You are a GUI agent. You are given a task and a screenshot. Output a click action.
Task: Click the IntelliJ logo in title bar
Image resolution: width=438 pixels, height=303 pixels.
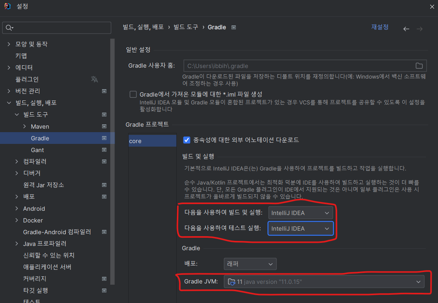[7, 6]
